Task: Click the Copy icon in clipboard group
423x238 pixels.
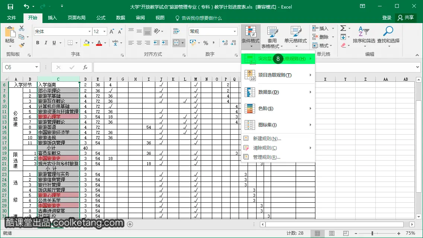Action: point(22,37)
